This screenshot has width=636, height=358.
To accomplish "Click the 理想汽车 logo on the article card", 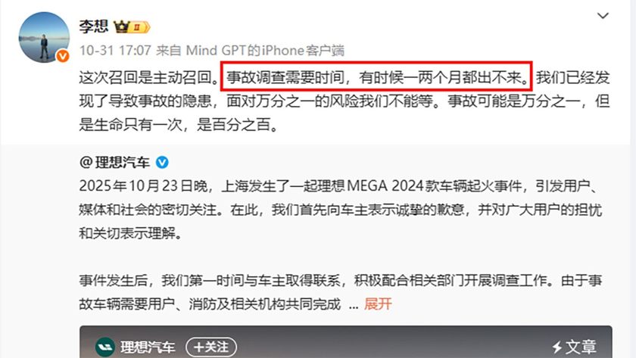I will click(104, 347).
